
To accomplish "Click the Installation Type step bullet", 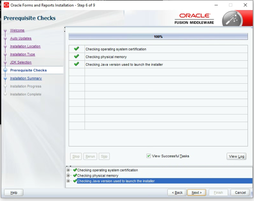I will click(x=5, y=54).
